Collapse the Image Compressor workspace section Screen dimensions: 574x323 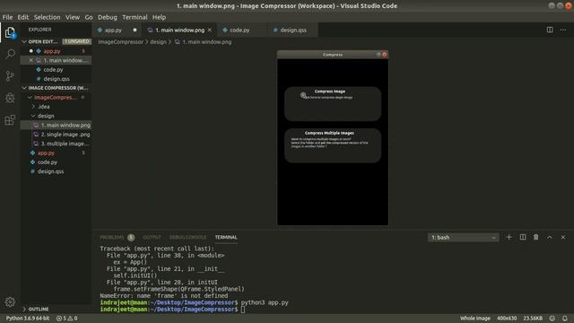point(24,88)
